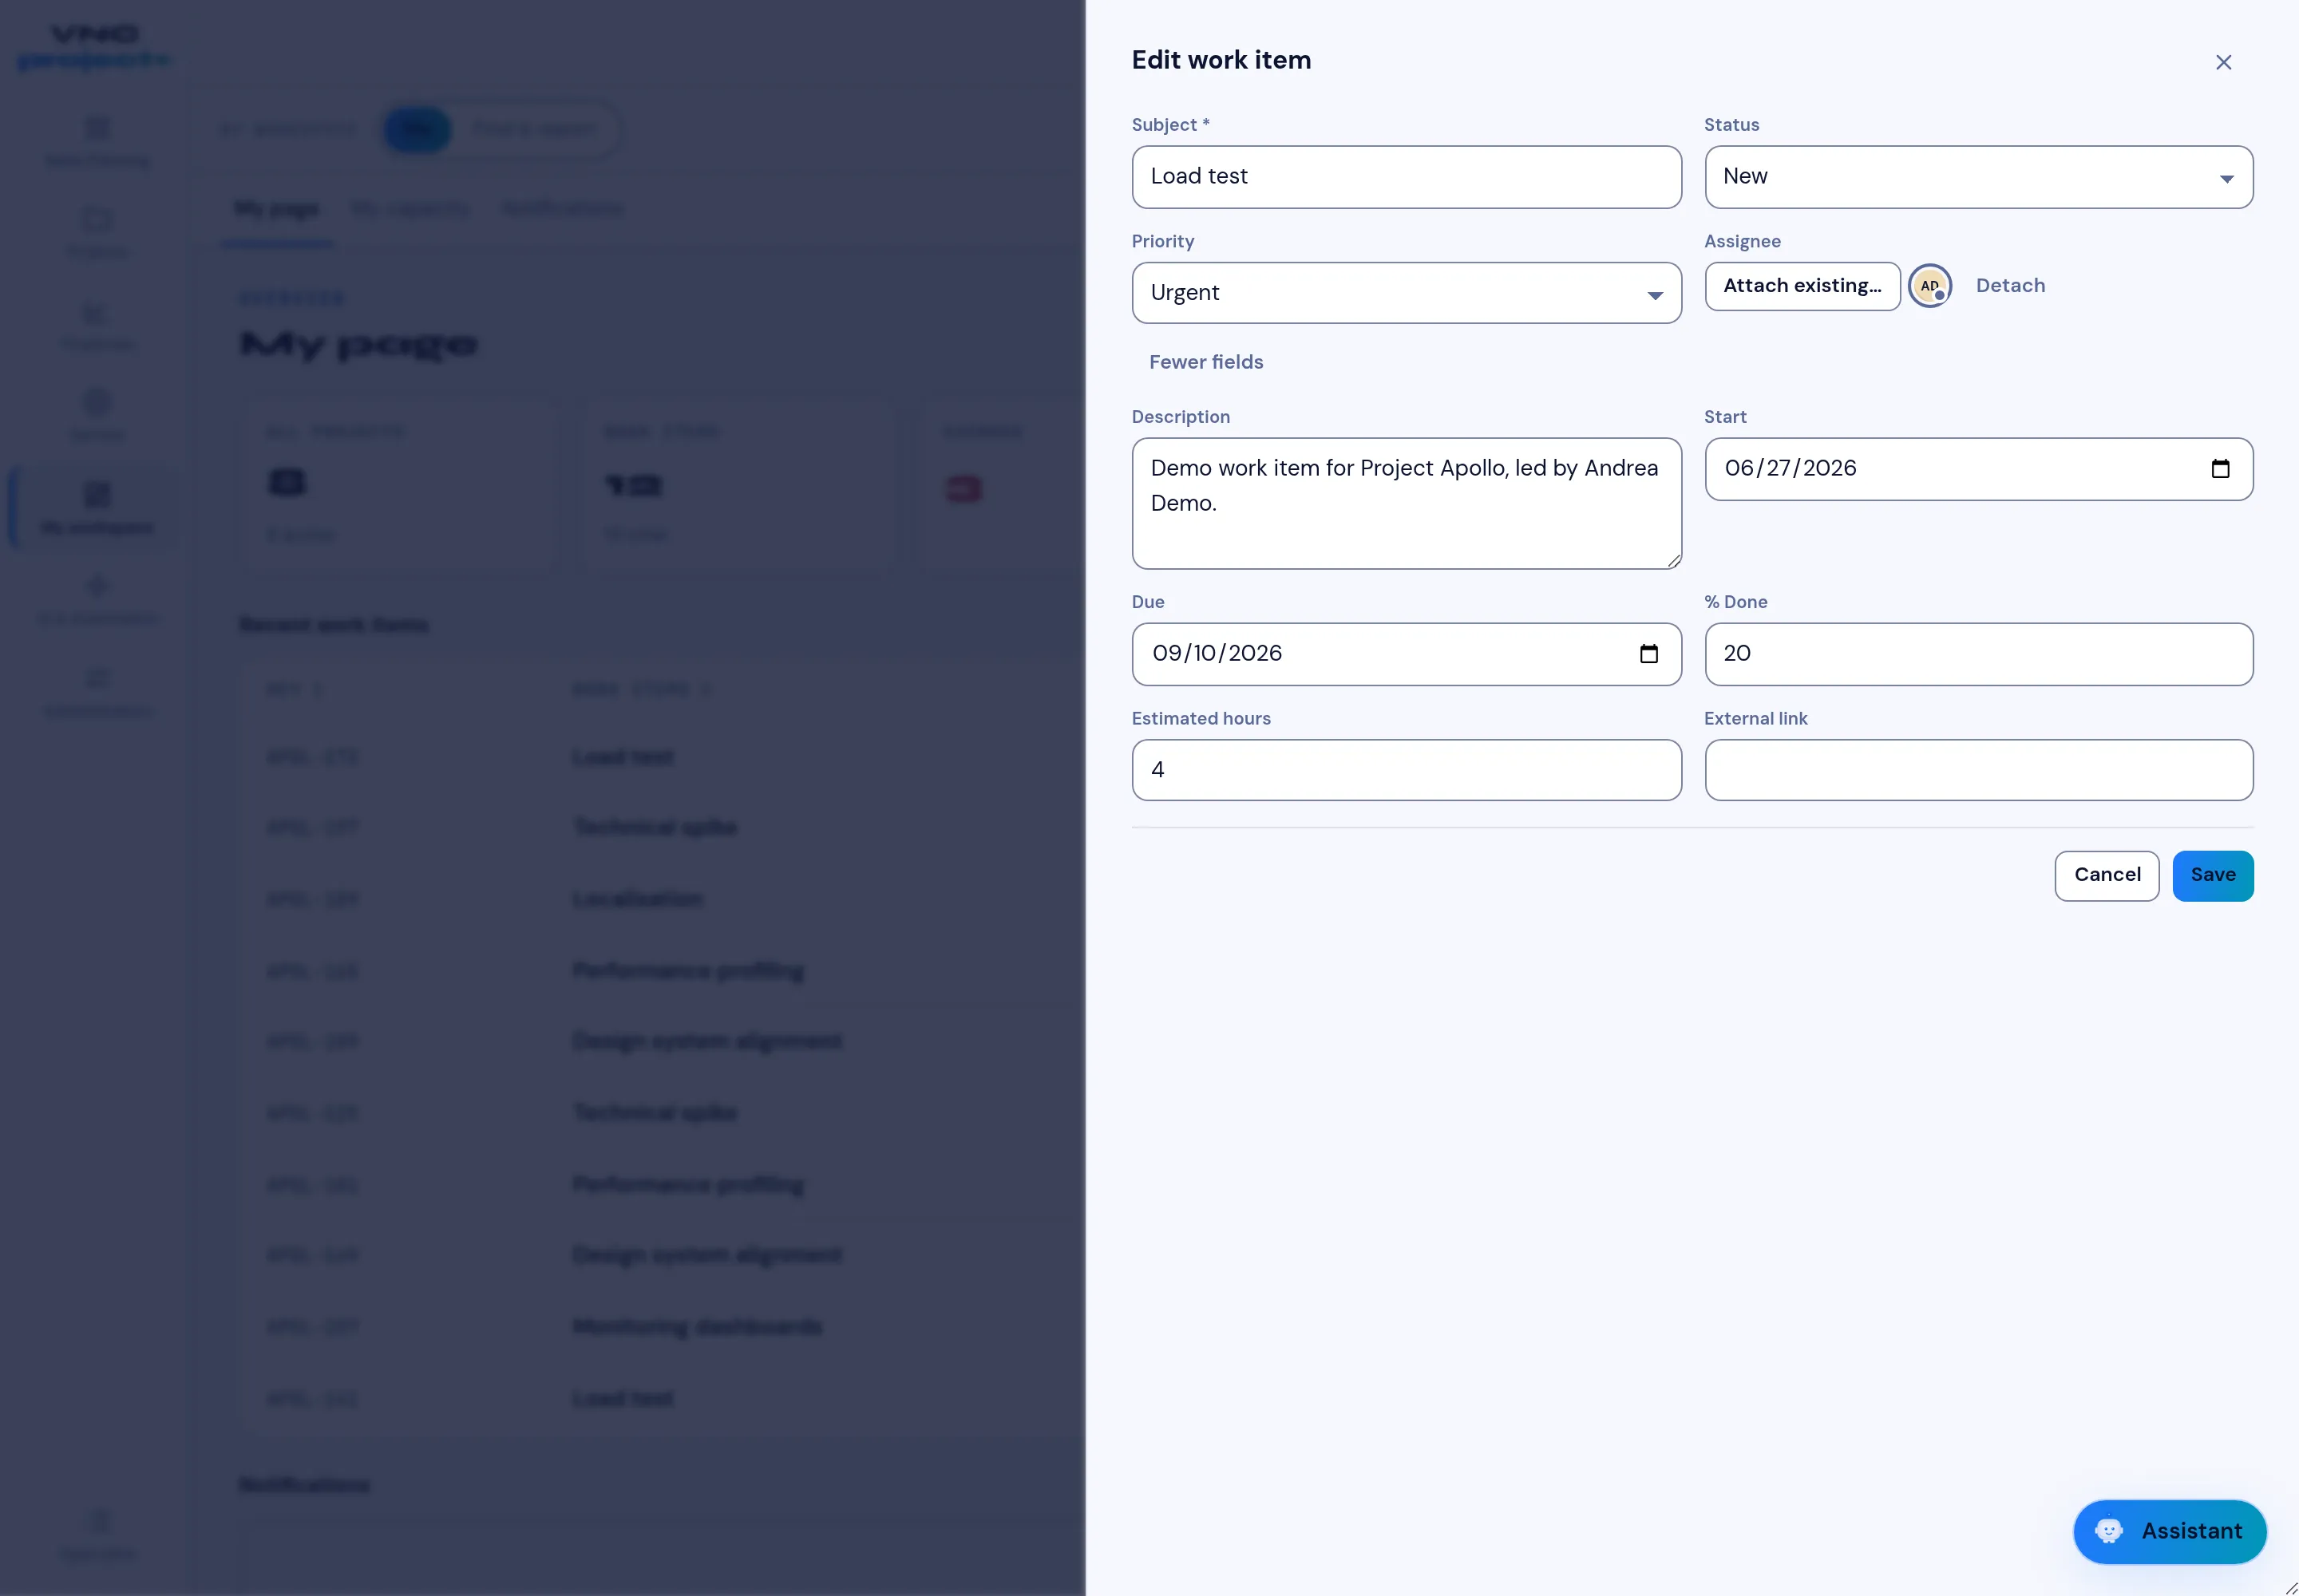This screenshot has width=2299, height=1596.
Task: Click the Status dropdown arrow
Action: [x=2226, y=179]
